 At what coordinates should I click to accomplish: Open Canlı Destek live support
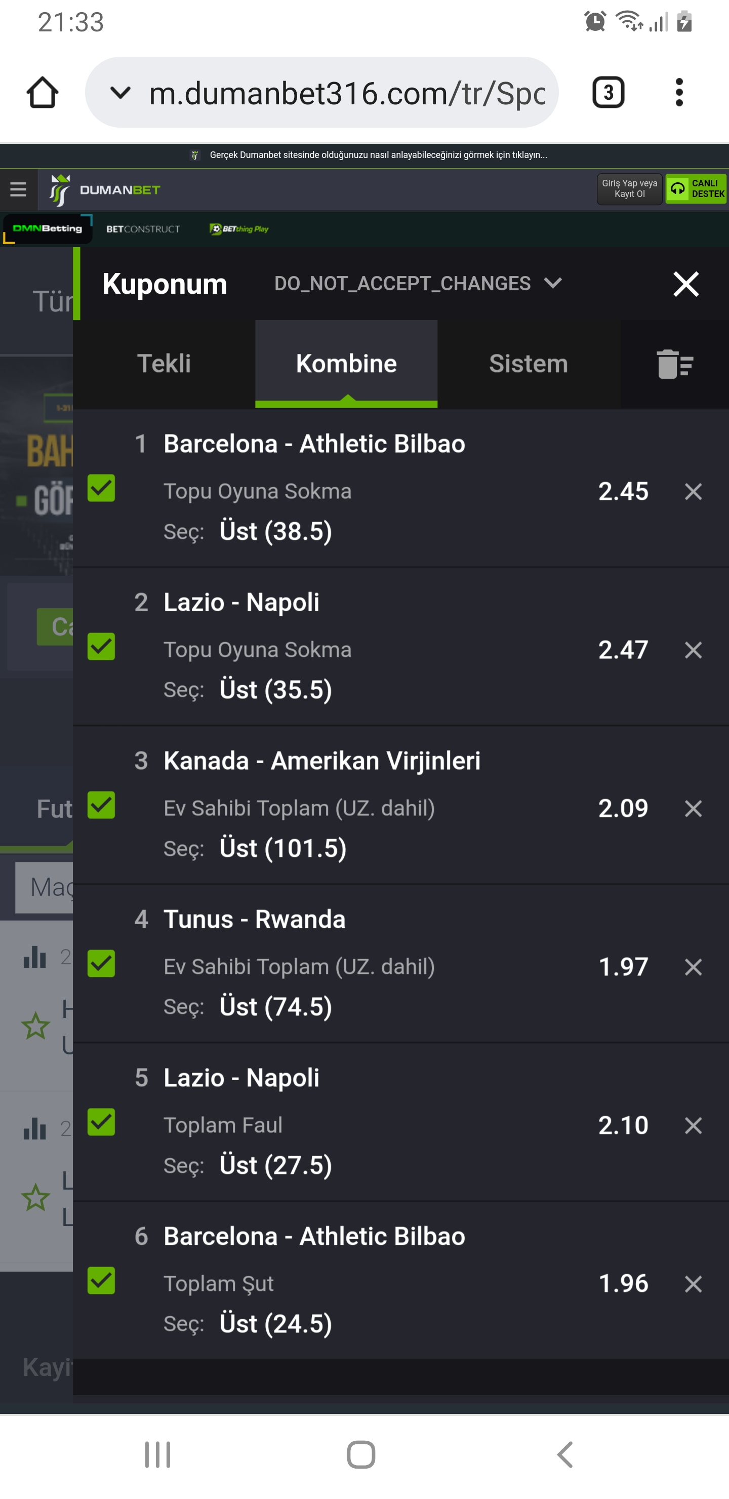click(697, 188)
